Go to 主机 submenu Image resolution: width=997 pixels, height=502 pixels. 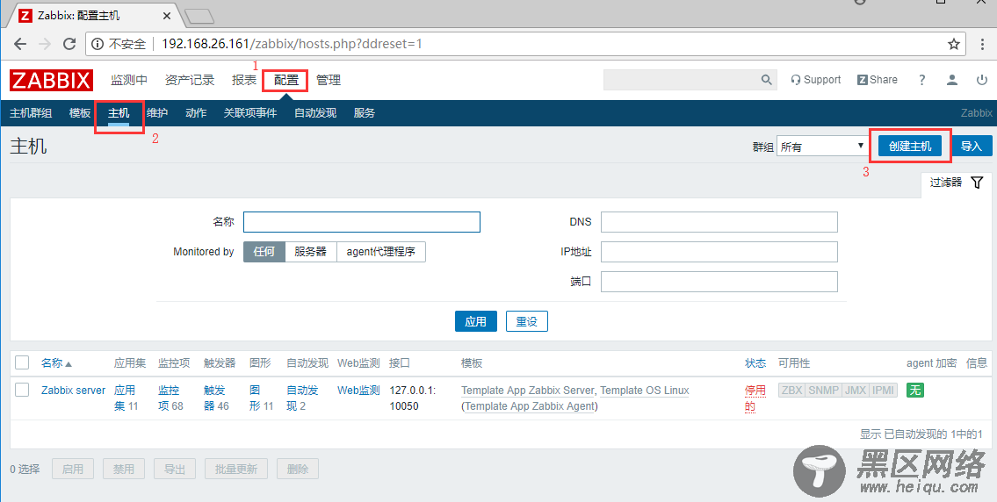tap(119, 113)
